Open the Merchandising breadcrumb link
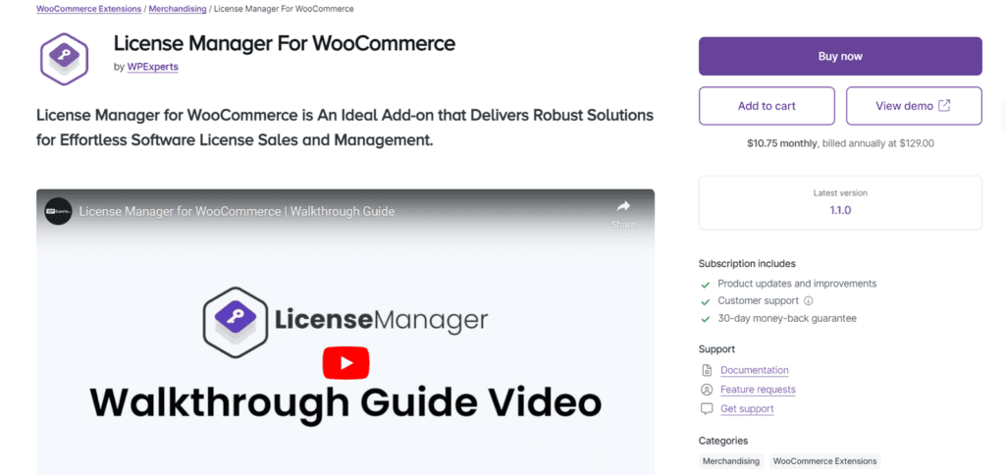This screenshot has width=1005, height=475. click(x=178, y=9)
